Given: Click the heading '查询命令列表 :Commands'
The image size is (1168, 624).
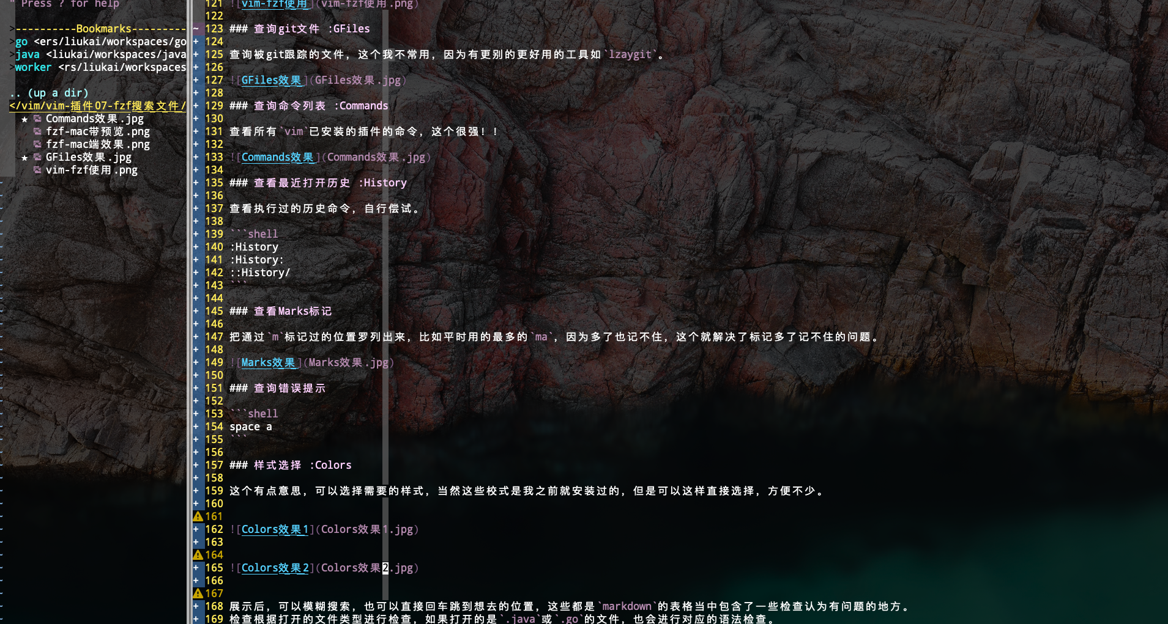Looking at the screenshot, I should point(321,106).
